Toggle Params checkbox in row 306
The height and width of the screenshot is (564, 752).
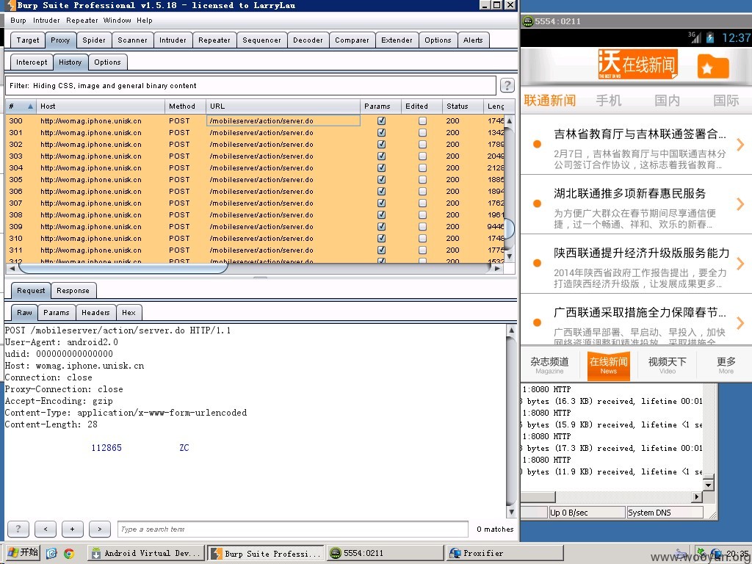coord(381,192)
